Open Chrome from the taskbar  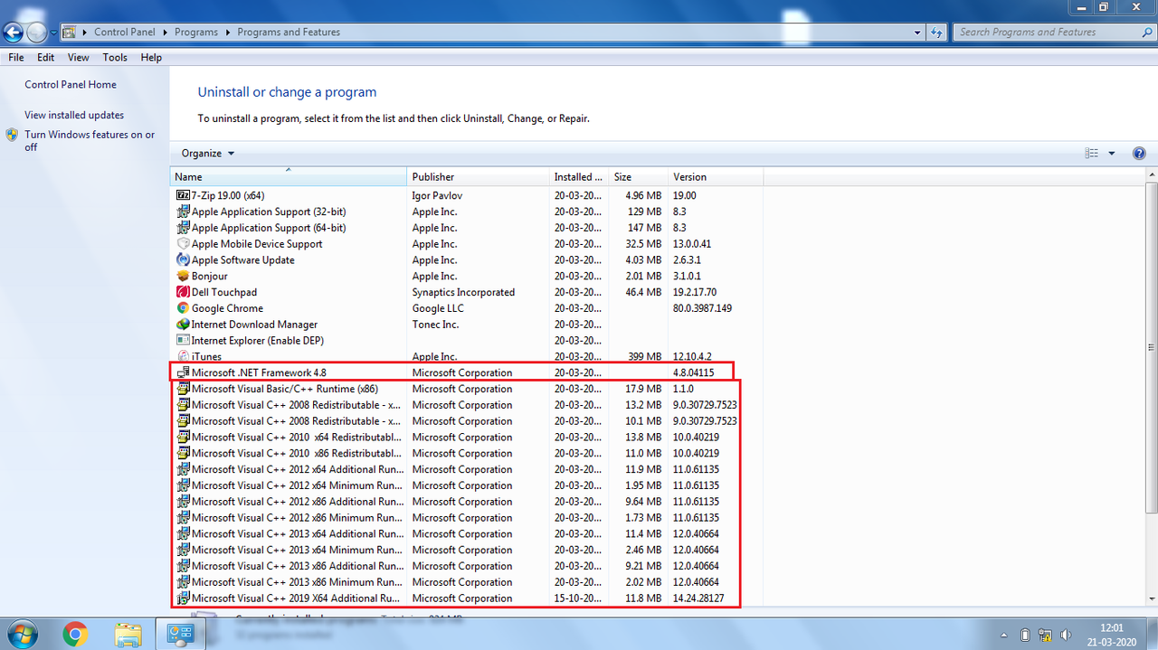[76, 635]
